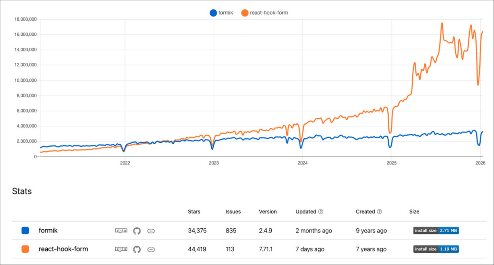Click the orange react-hook-form swatch in Stats
This screenshot has height=265, width=494.
(25, 249)
